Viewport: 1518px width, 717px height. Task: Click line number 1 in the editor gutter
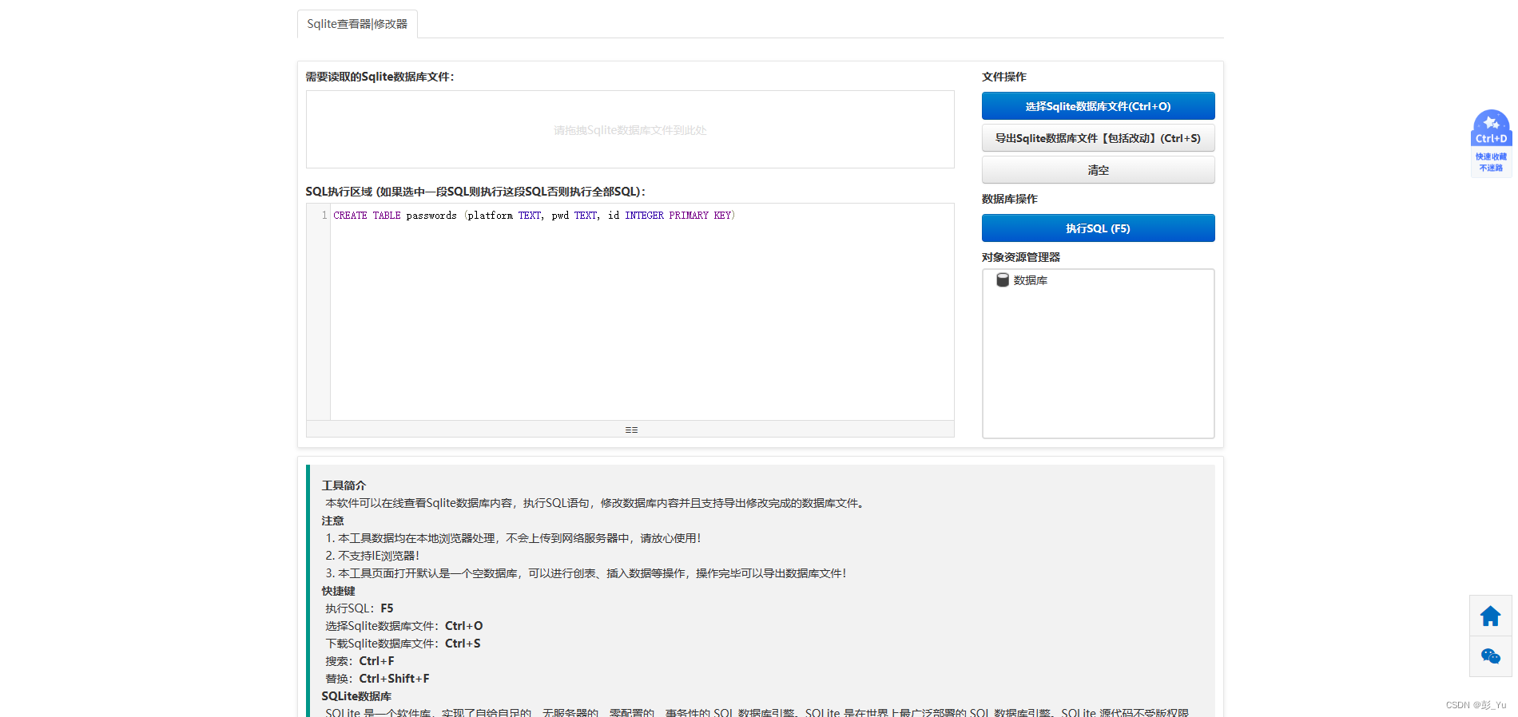pyautogui.click(x=324, y=216)
